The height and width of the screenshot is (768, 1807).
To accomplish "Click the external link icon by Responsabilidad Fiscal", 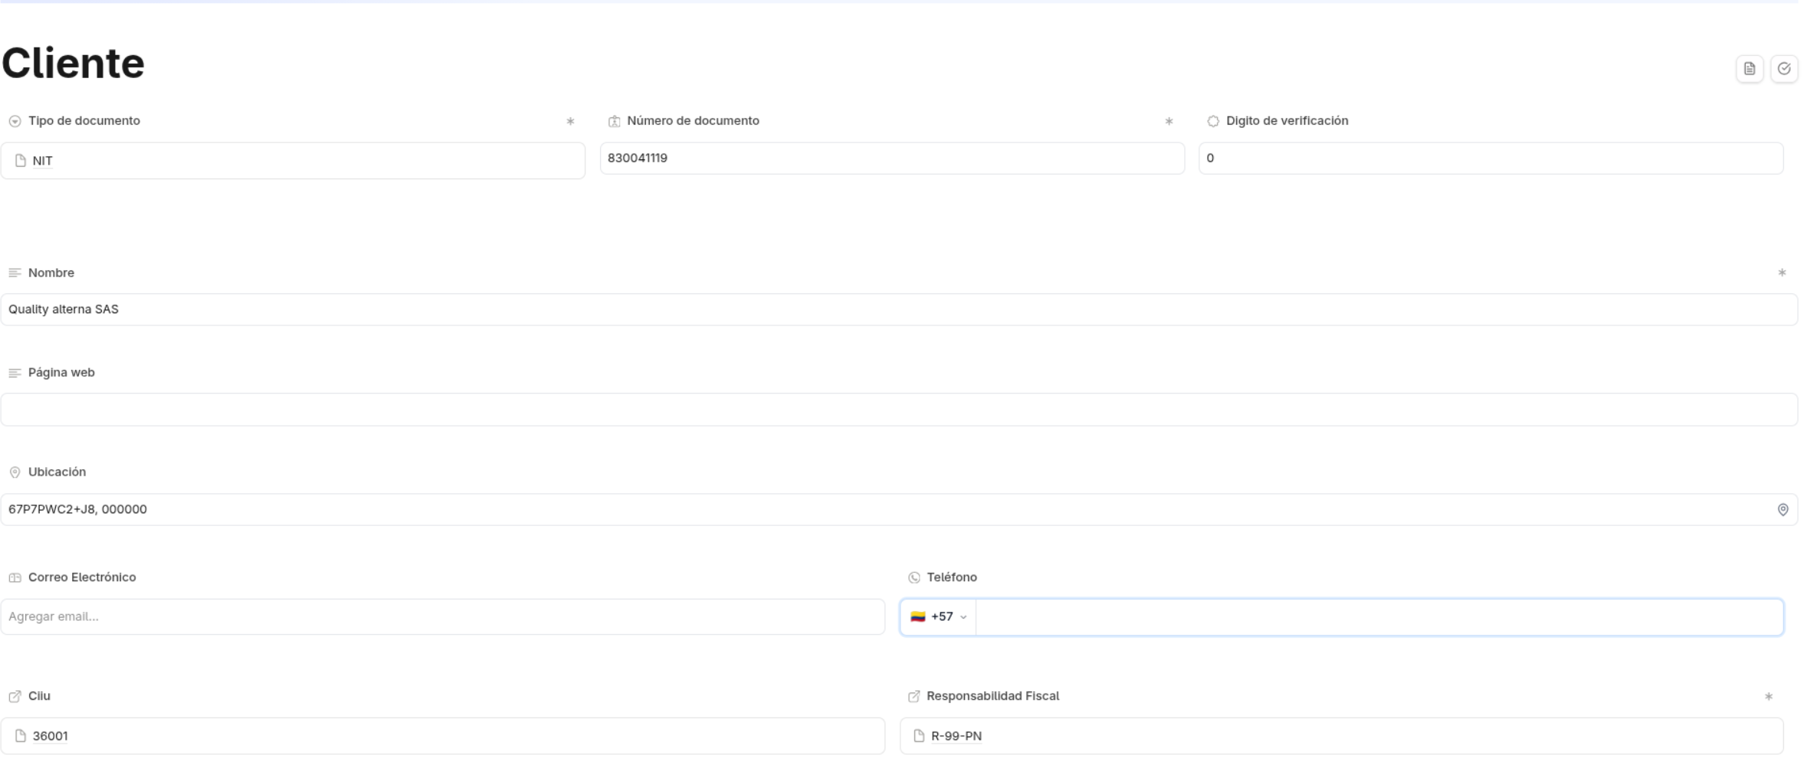I will 913,697.
